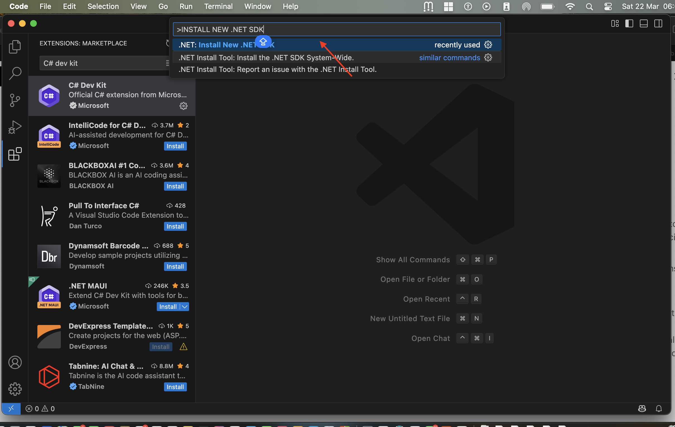Select Install the .NET SDK System-Wide command

click(337, 58)
